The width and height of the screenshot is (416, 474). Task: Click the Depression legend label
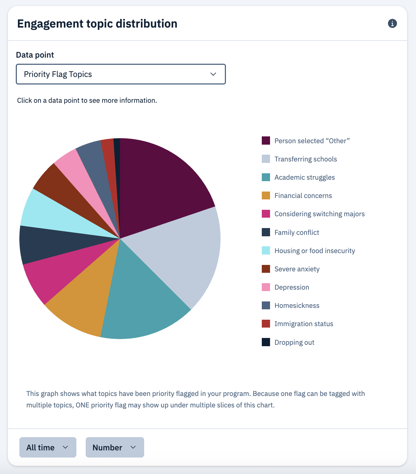pyautogui.click(x=292, y=287)
